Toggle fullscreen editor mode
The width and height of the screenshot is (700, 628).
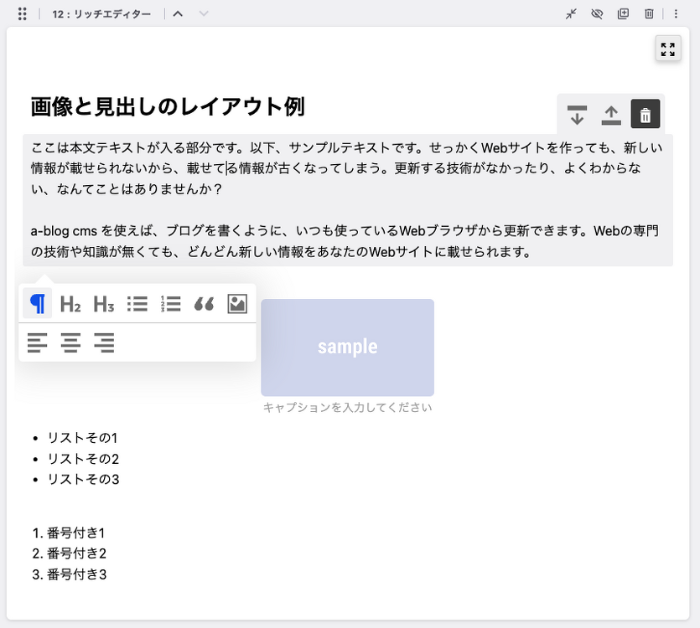tap(667, 49)
